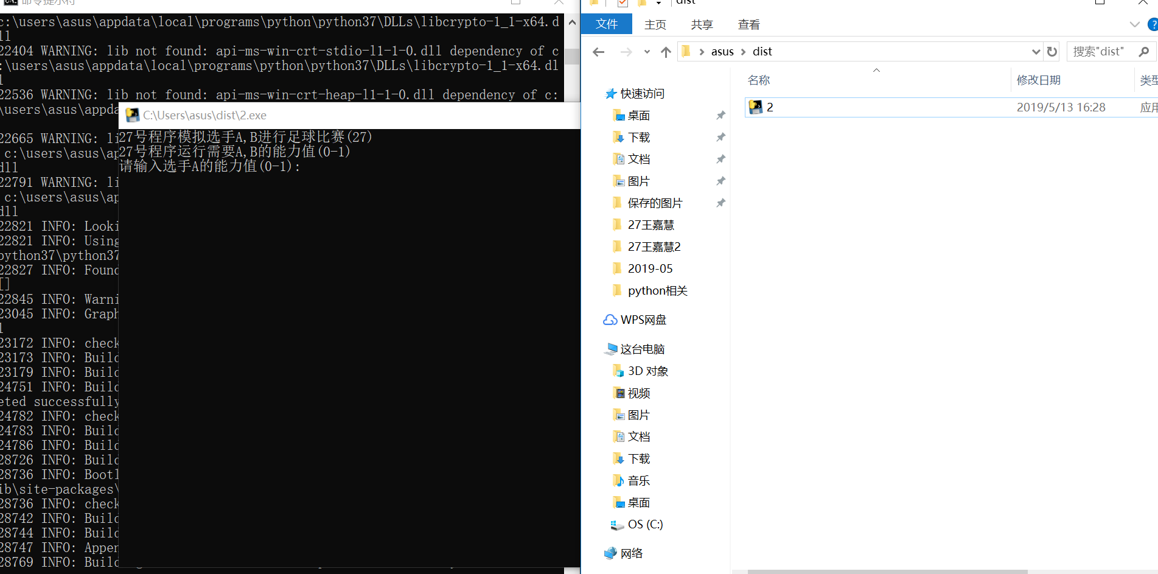
Task: Sort files by 名称 column
Action: (759, 80)
